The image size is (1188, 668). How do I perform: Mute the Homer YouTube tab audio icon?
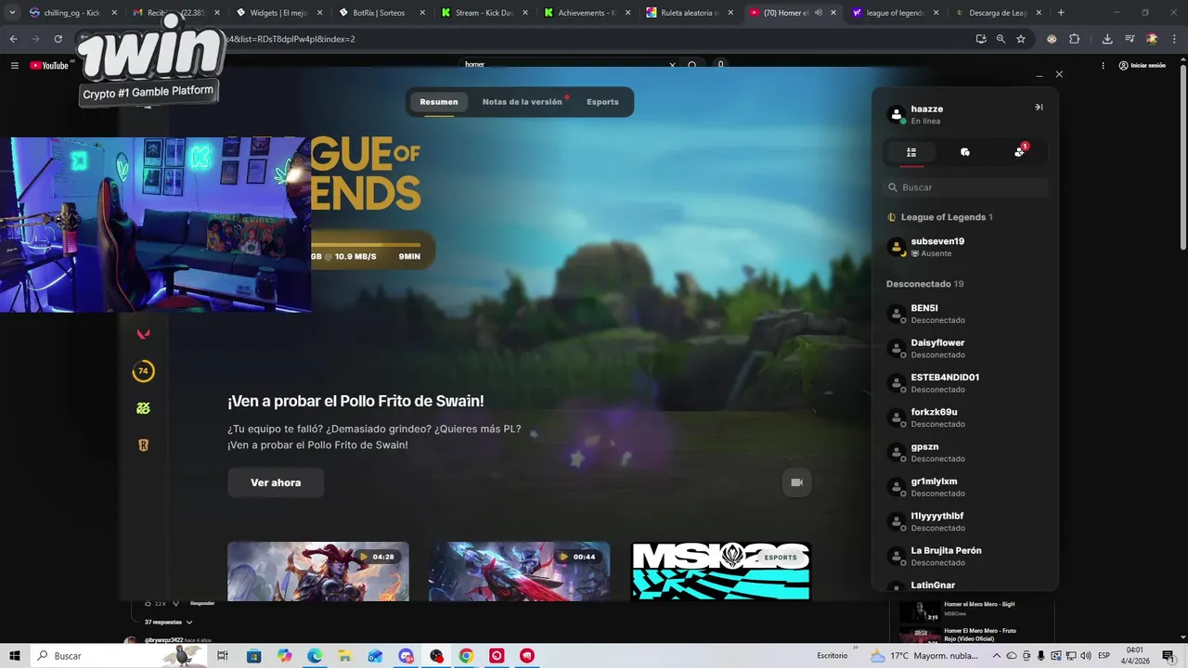point(820,13)
